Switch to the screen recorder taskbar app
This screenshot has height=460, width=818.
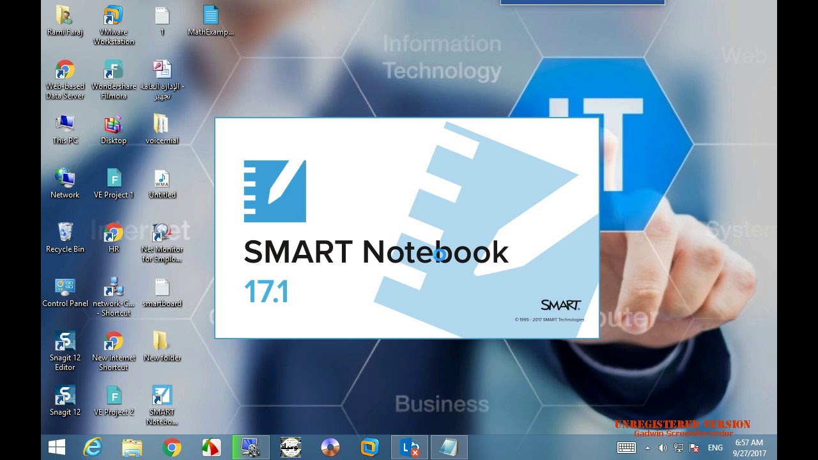pyautogui.click(x=251, y=448)
